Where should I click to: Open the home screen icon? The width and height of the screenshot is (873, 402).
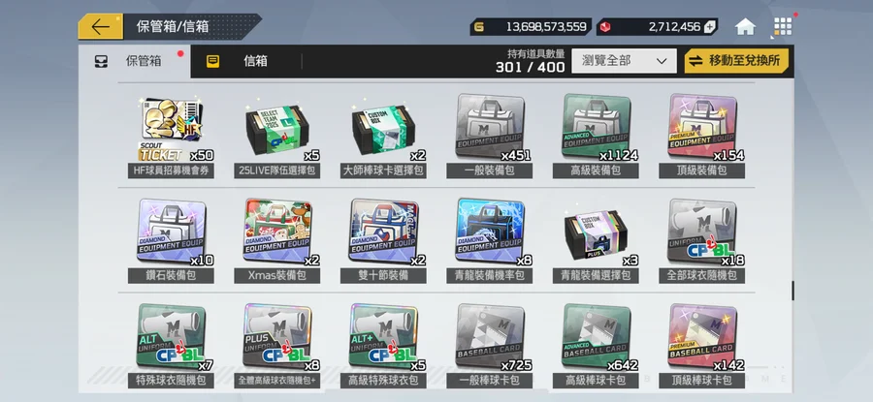pyautogui.click(x=745, y=27)
